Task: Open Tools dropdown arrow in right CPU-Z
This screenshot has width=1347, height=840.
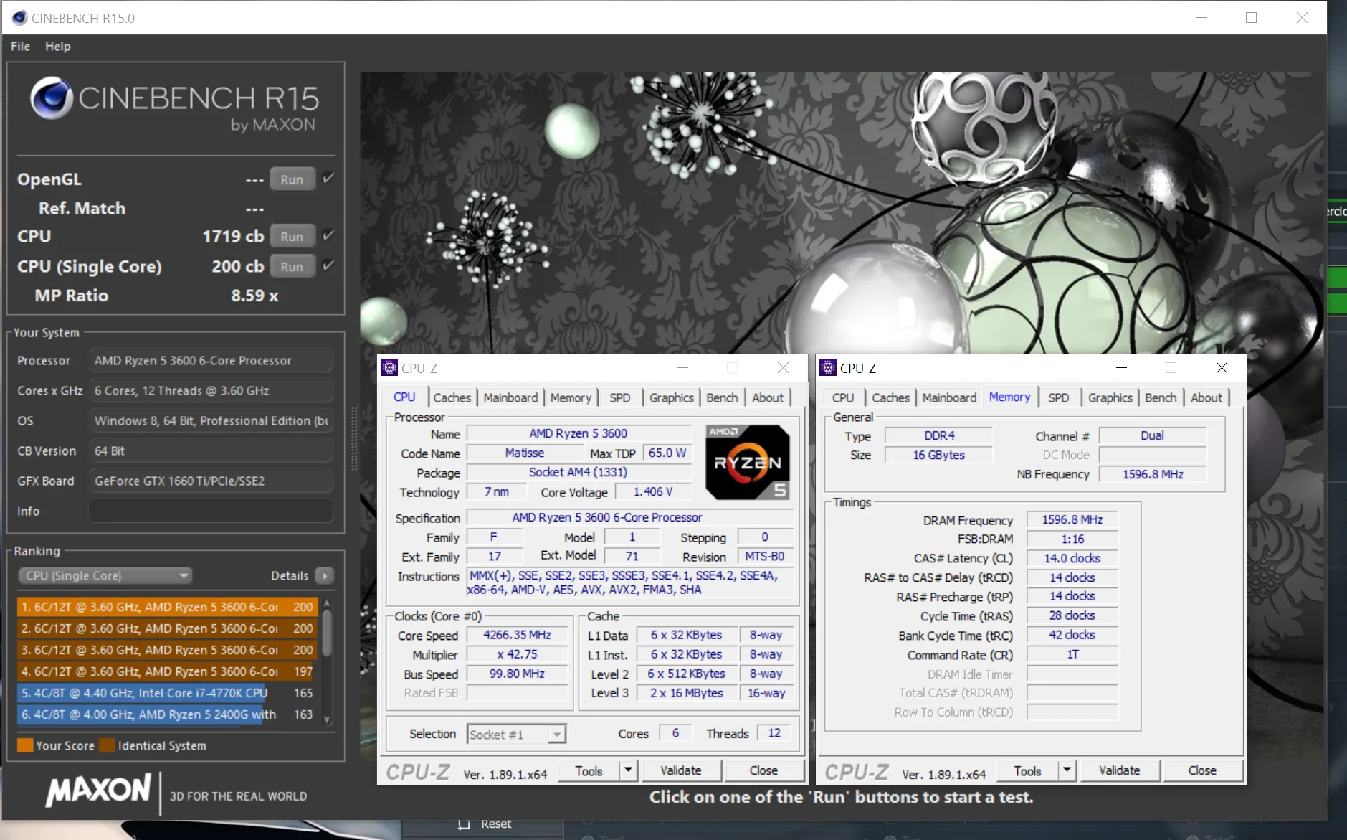Action: pyautogui.click(x=1067, y=770)
